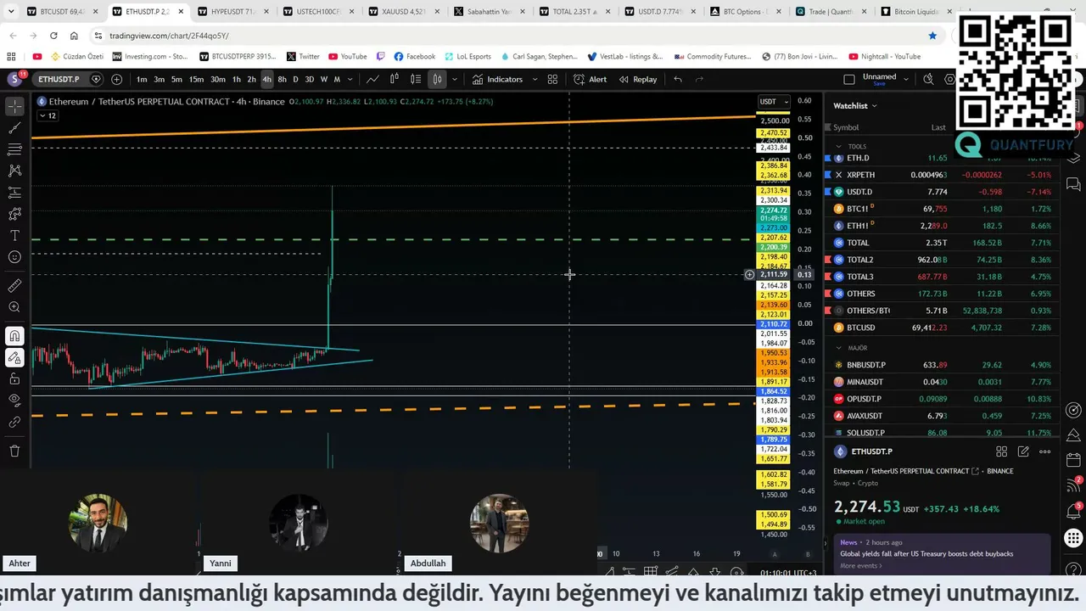
Task: Expand the time interval dropdown chevron
Action: tap(350, 79)
